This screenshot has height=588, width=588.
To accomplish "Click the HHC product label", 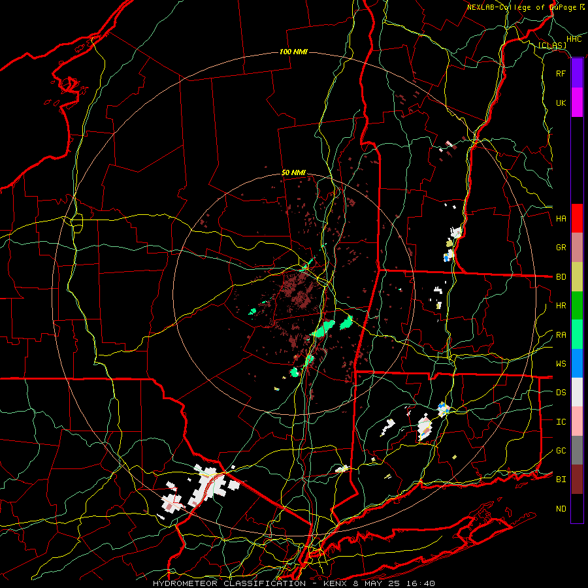I will 574,39.
